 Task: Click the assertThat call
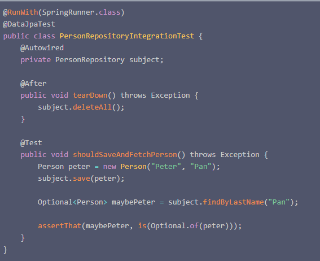(x=60, y=226)
